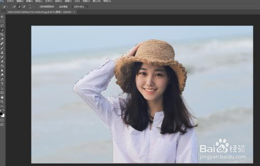Click the Subtract from Selection mode icon
Screen dimensions: 260x166
tap(24, 7)
